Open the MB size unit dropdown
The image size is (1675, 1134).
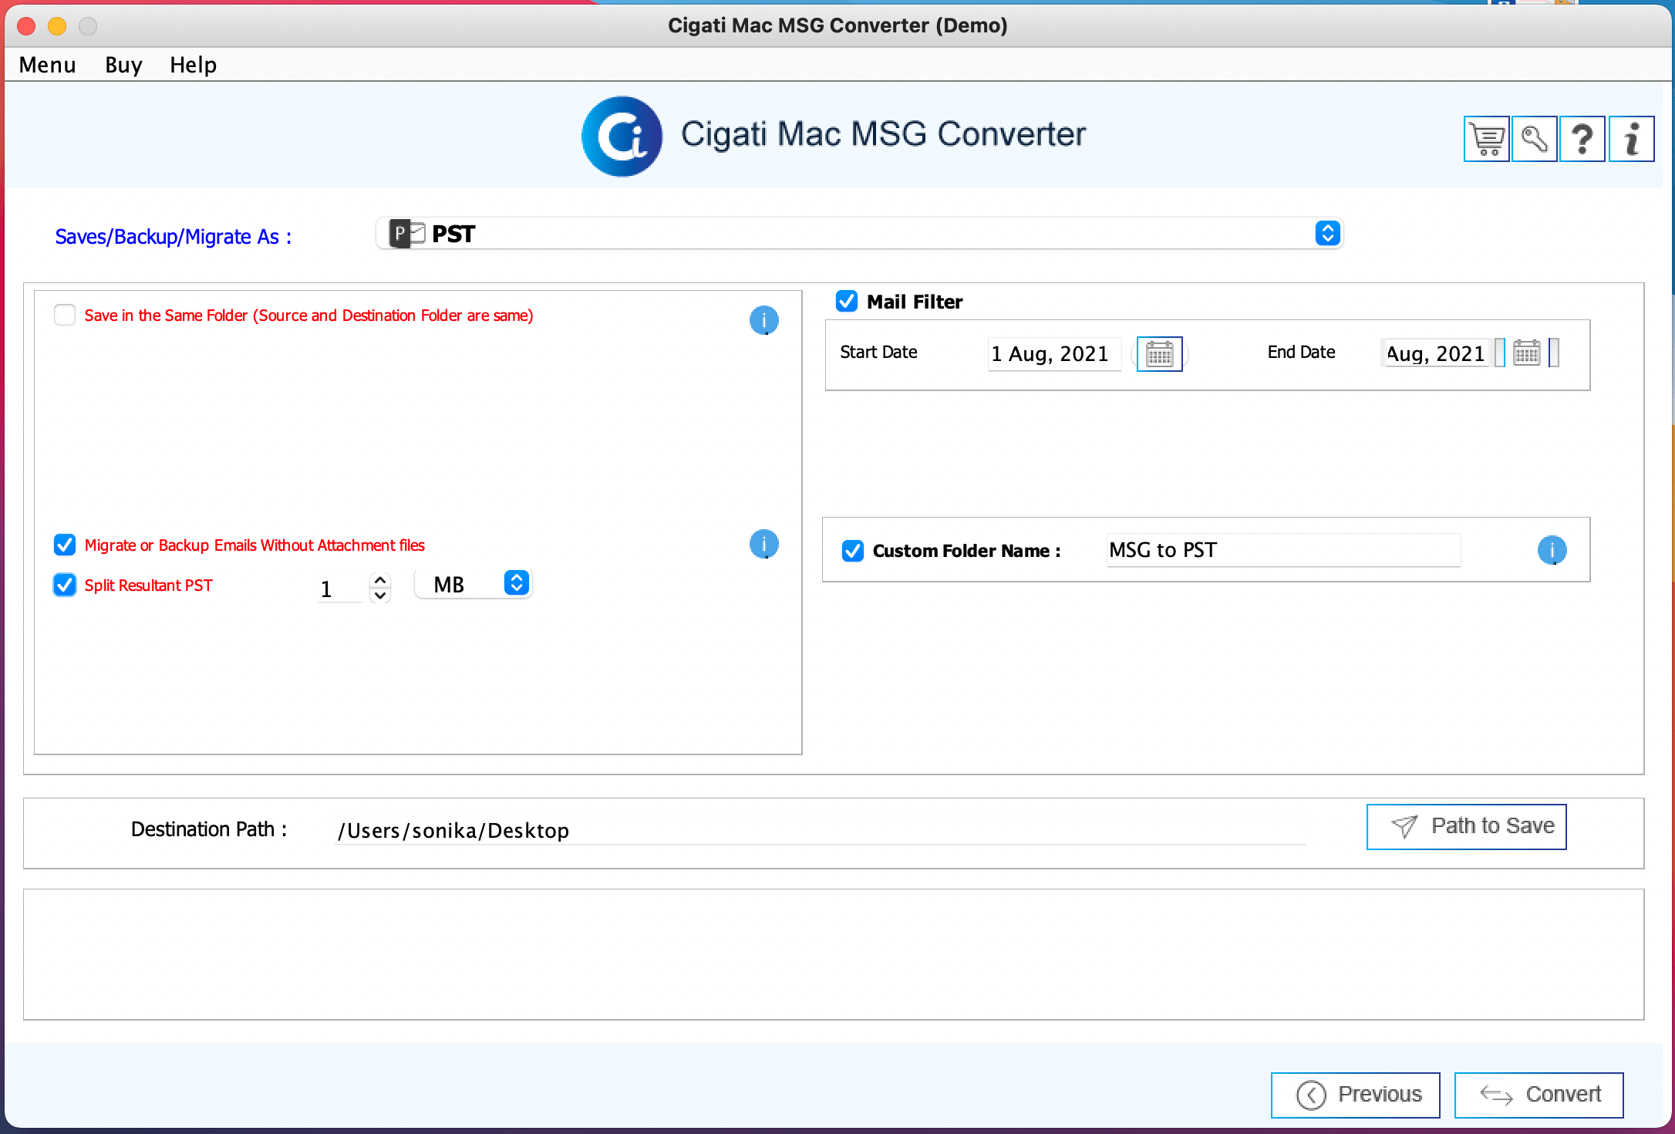(x=474, y=584)
